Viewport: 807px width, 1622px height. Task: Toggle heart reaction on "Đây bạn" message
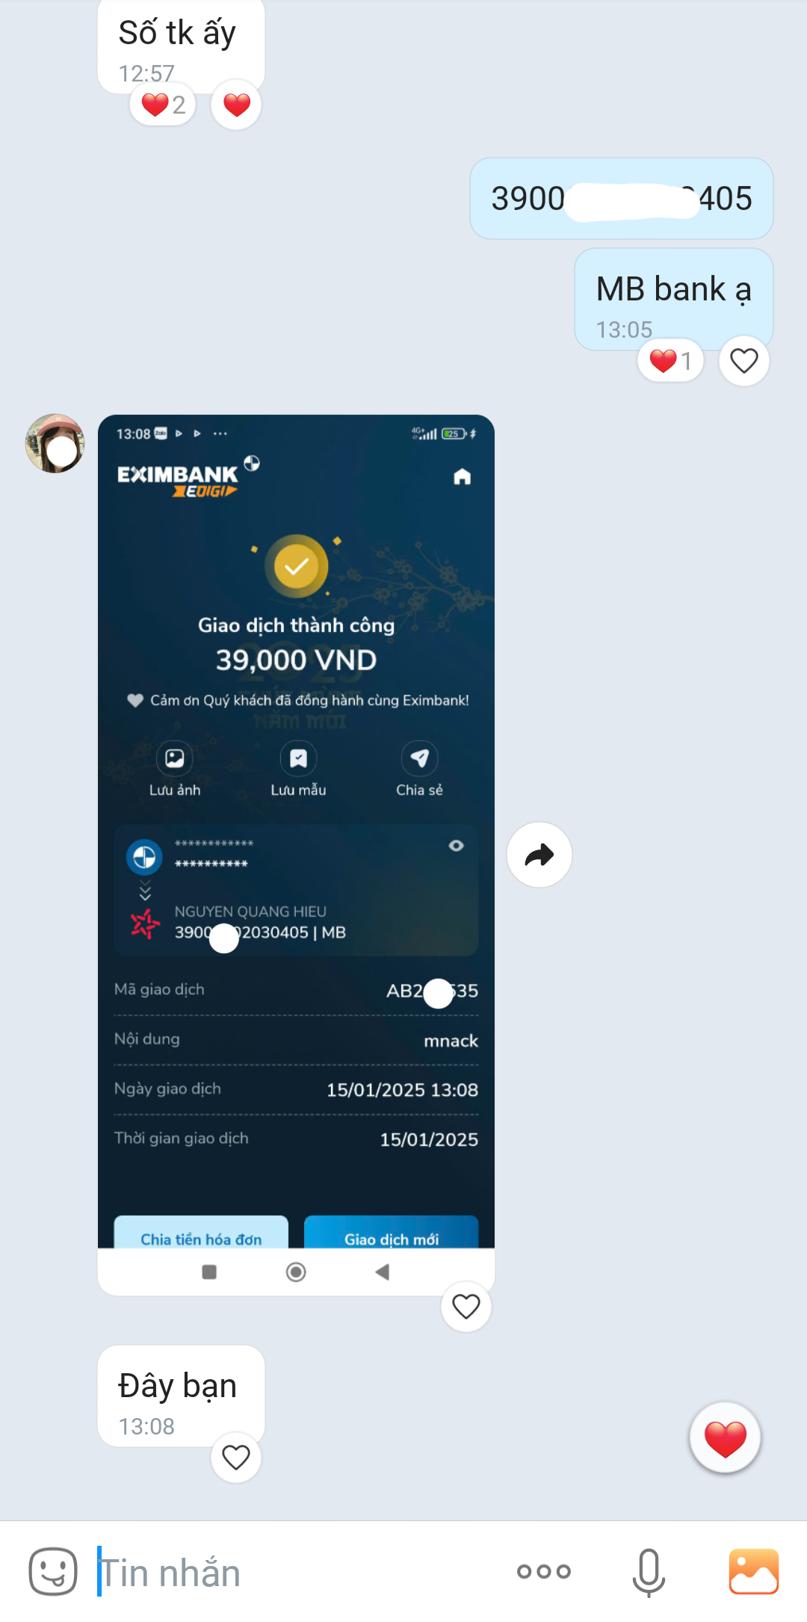236,1457
